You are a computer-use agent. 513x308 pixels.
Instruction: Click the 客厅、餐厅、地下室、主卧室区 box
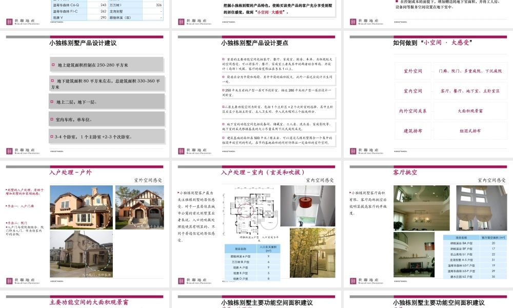coord(470,91)
